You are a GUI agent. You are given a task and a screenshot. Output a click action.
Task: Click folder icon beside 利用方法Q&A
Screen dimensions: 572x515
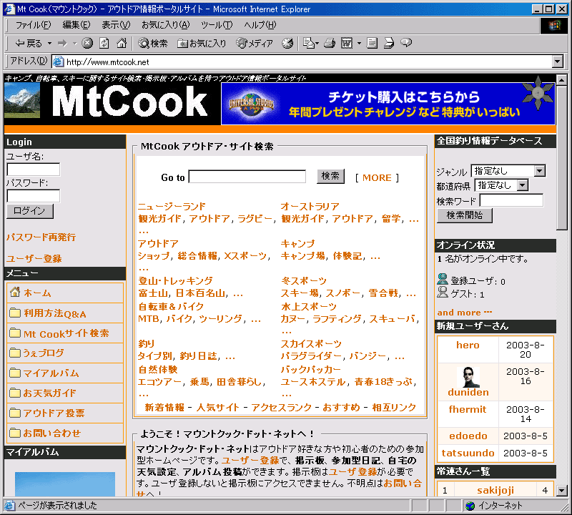(15, 313)
